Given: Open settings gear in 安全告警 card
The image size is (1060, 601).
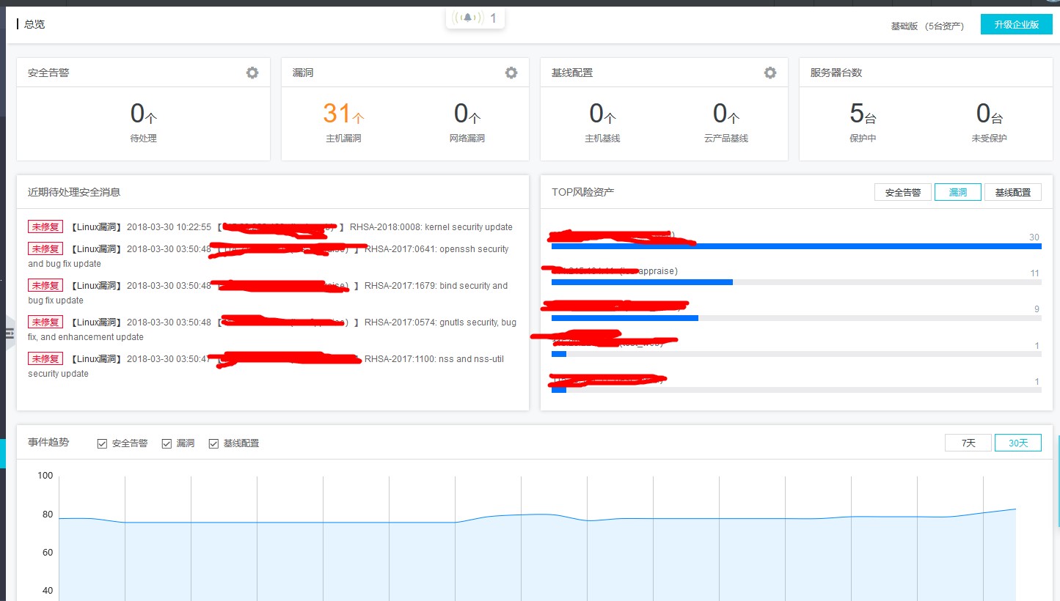Looking at the screenshot, I should (x=252, y=73).
